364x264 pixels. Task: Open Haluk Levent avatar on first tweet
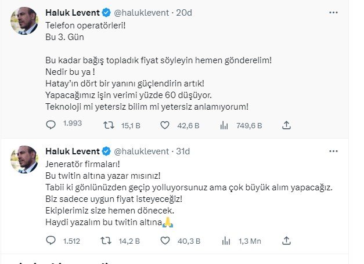tap(25, 22)
